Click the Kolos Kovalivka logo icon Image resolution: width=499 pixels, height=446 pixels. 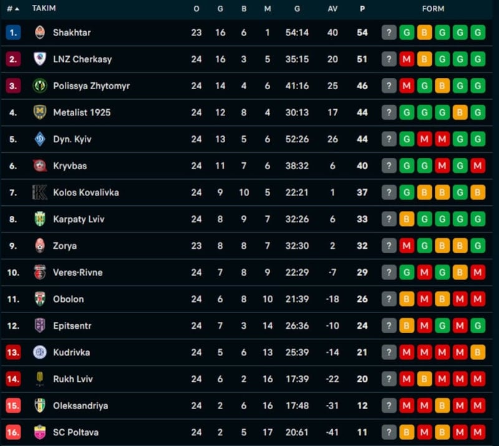point(40,192)
